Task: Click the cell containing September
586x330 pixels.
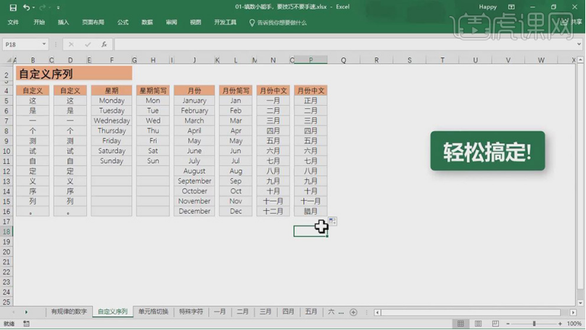Action: [194, 181]
